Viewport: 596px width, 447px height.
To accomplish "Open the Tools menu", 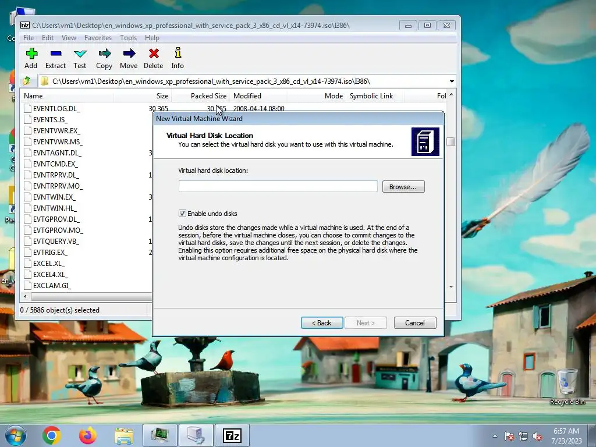I will pyautogui.click(x=129, y=38).
